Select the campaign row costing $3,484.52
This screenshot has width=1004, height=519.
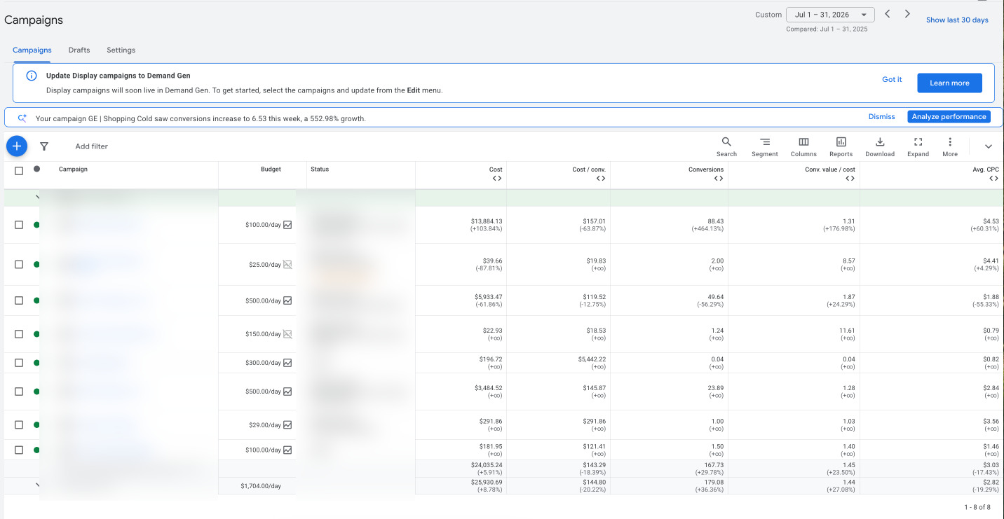pyautogui.click(x=19, y=392)
